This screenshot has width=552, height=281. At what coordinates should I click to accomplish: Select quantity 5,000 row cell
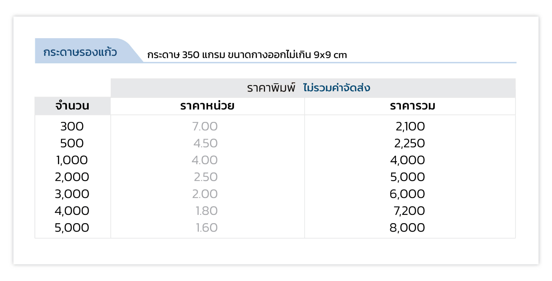(x=72, y=228)
